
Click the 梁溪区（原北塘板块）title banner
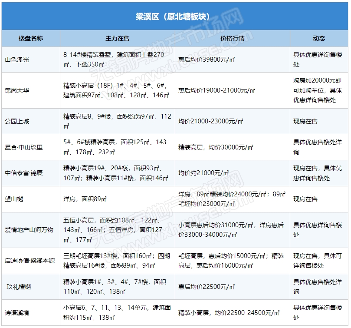tap(175, 17)
